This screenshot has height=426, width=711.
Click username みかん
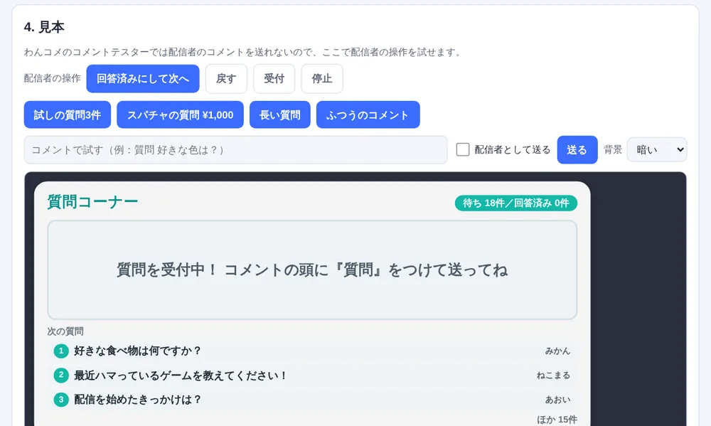click(557, 351)
